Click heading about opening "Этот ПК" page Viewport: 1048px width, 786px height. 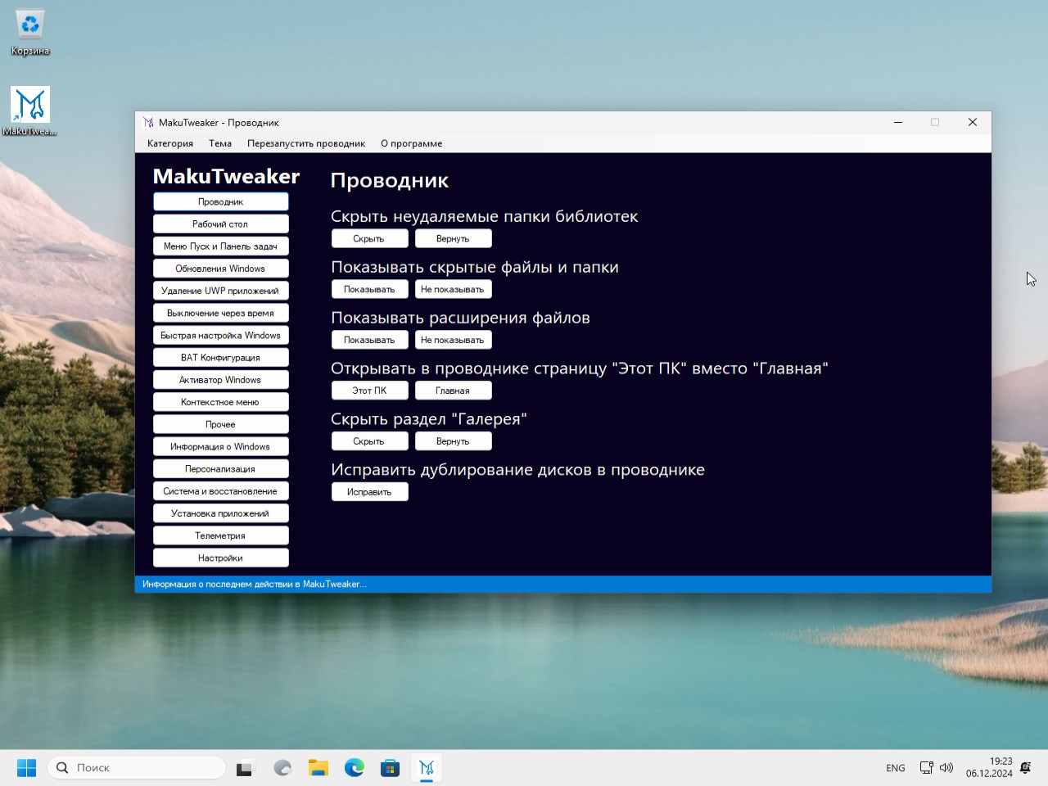click(580, 368)
